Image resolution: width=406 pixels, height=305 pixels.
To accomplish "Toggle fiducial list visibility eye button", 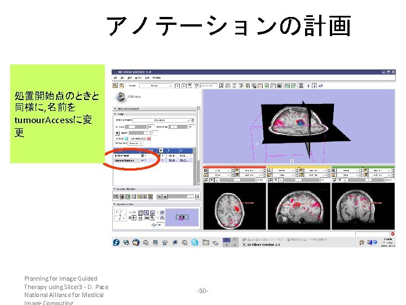I will pyautogui.click(x=117, y=133).
